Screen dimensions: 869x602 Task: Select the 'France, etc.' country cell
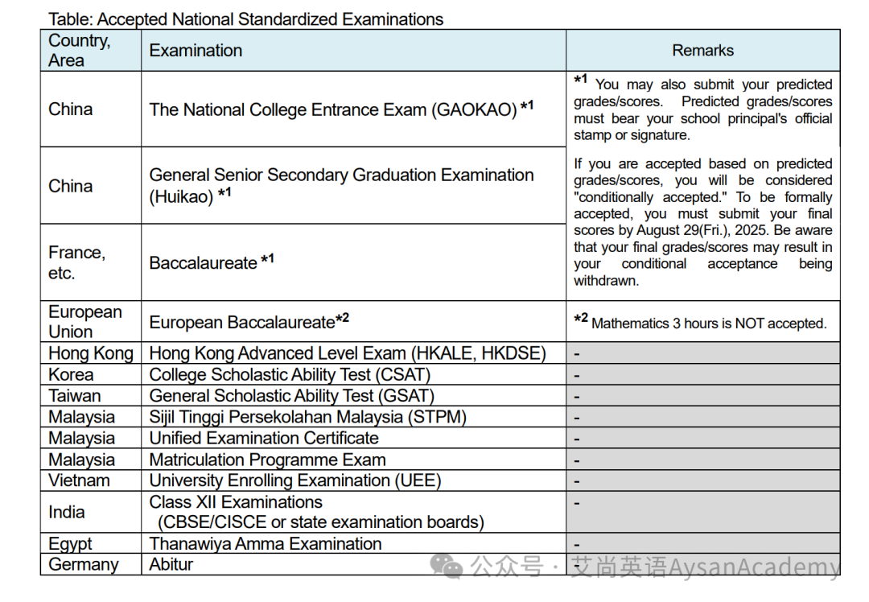pos(91,262)
